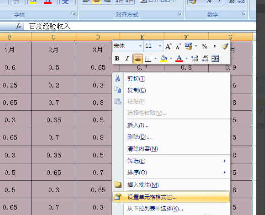Click cell 0.9 in column G
Image resolution: width=265 pixels, height=215 pixels.
pyautogui.click(x=231, y=67)
